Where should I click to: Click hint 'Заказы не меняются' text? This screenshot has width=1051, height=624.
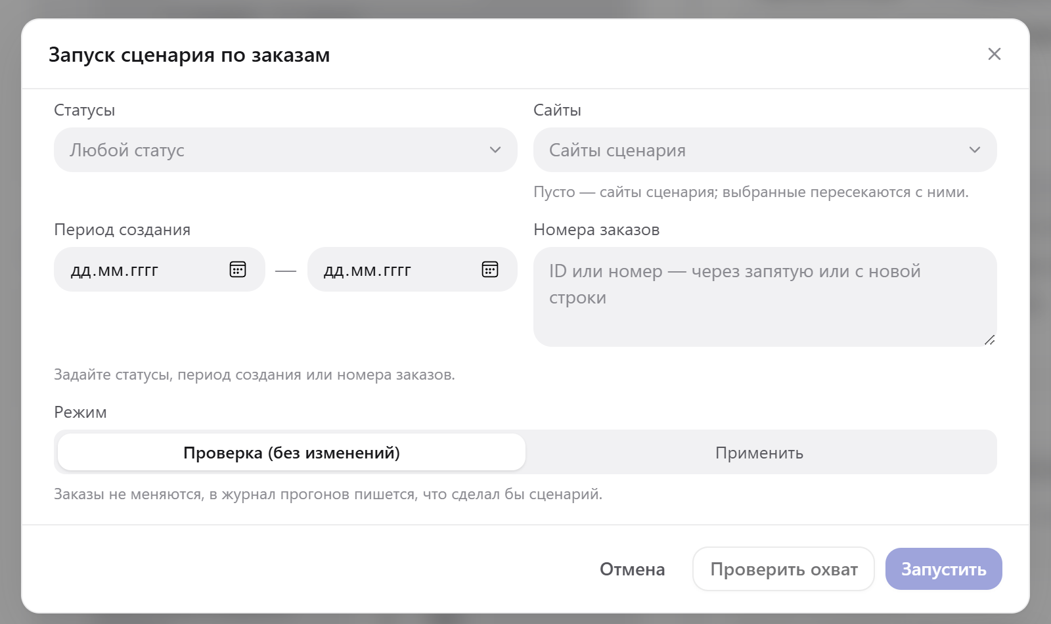tap(328, 494)
